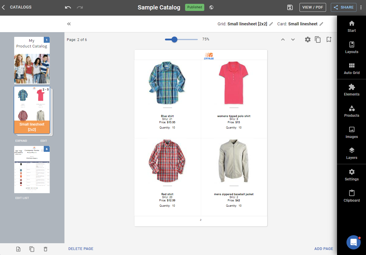
Task: Click the 'Blue shirt' product name
Action: coord(167,116)
